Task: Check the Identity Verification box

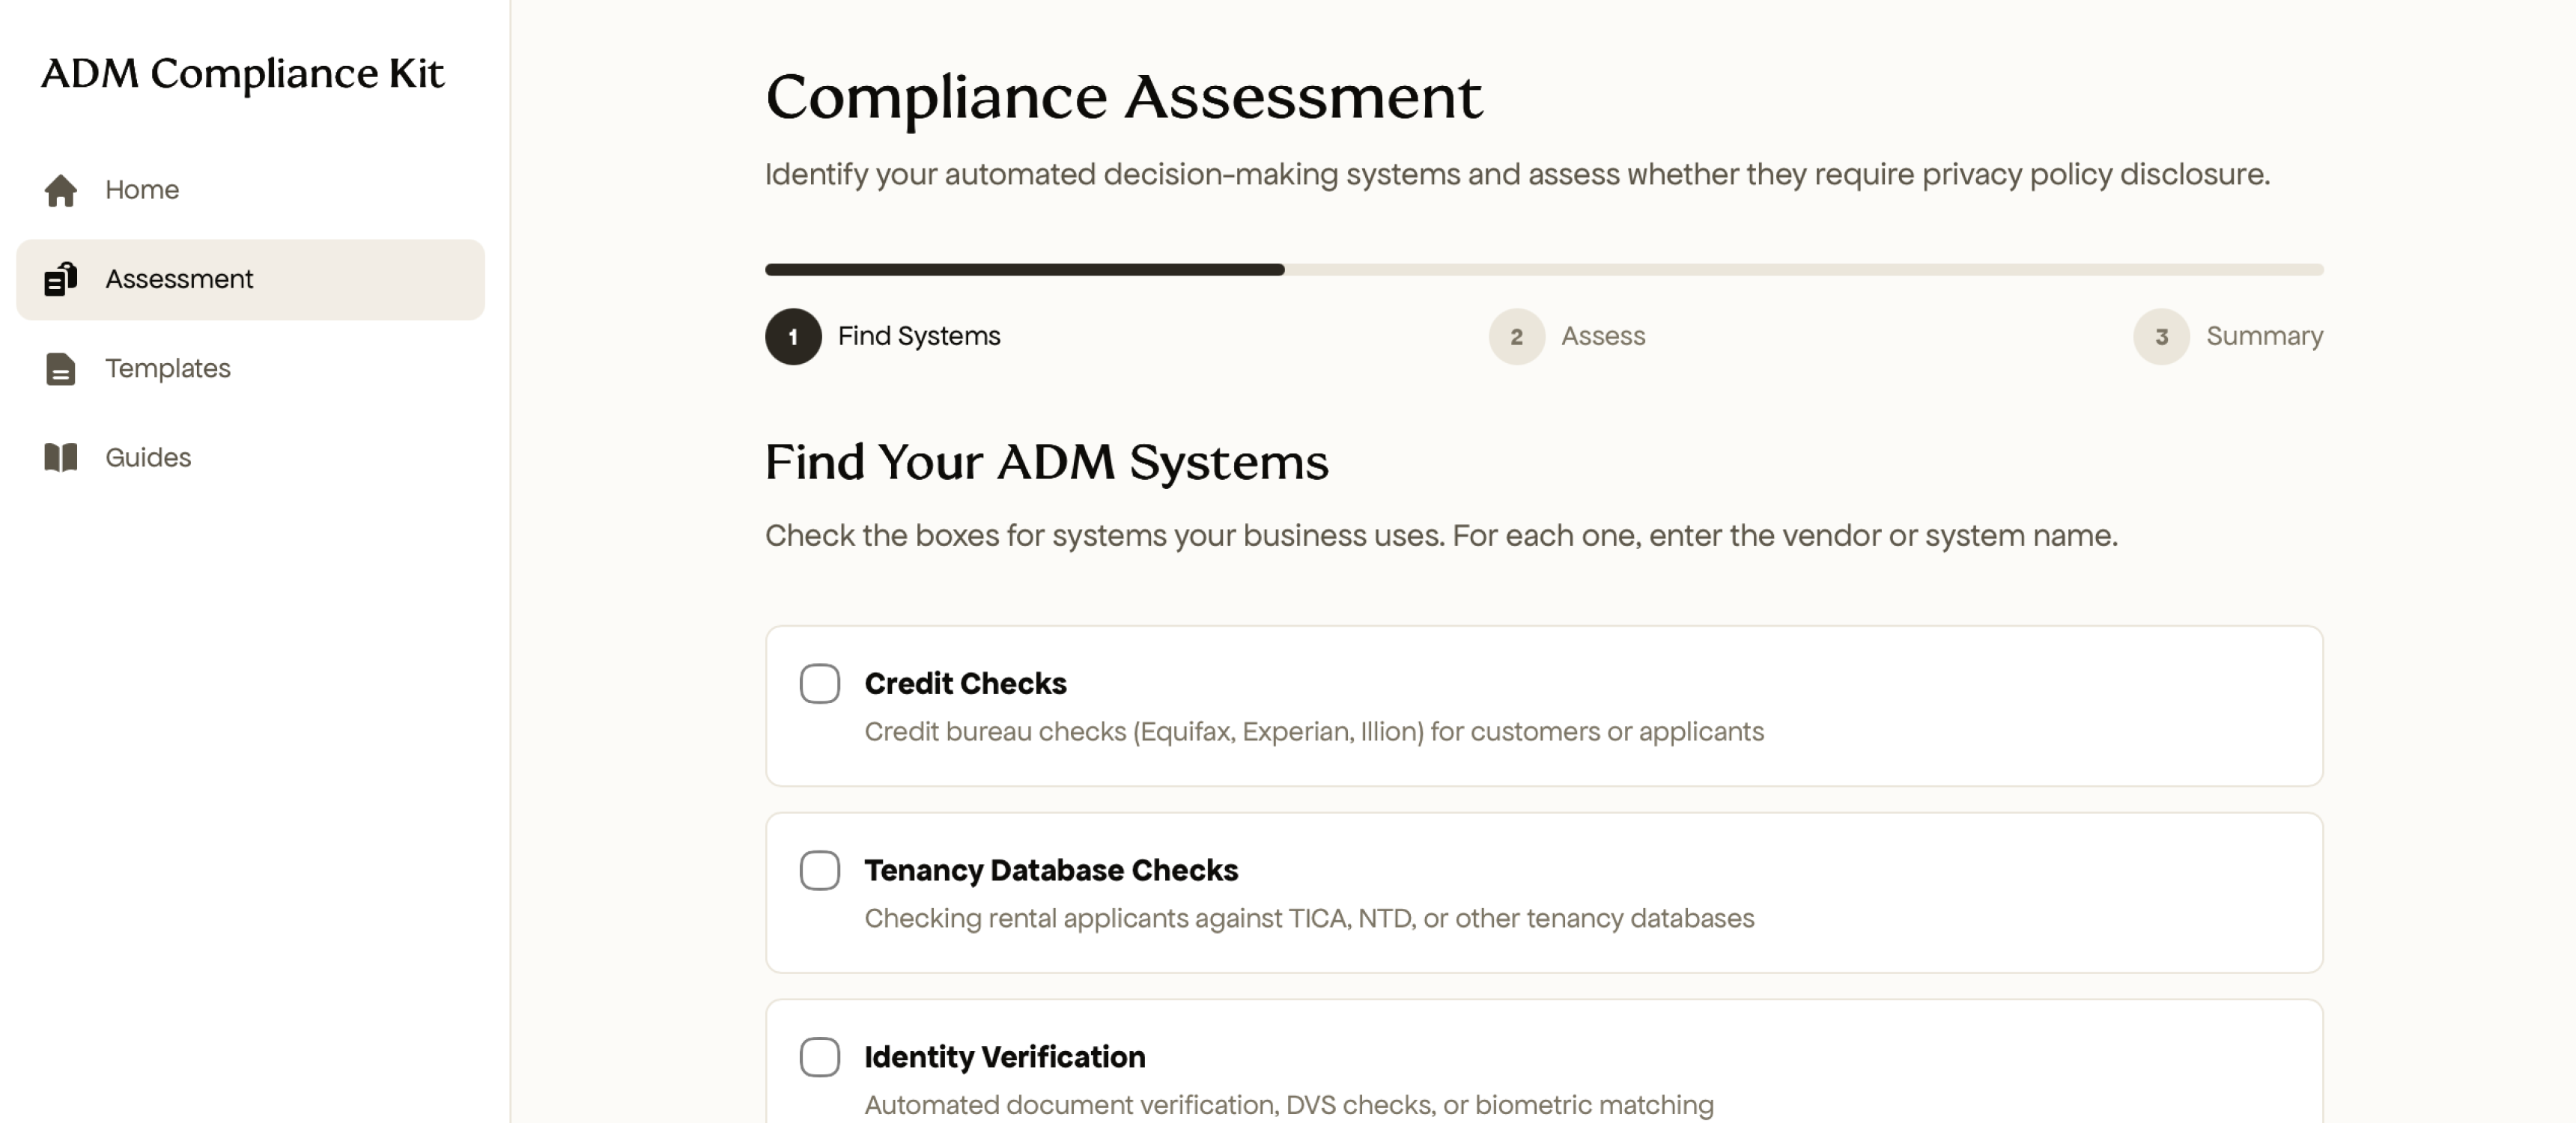Action: point(819,1057)
